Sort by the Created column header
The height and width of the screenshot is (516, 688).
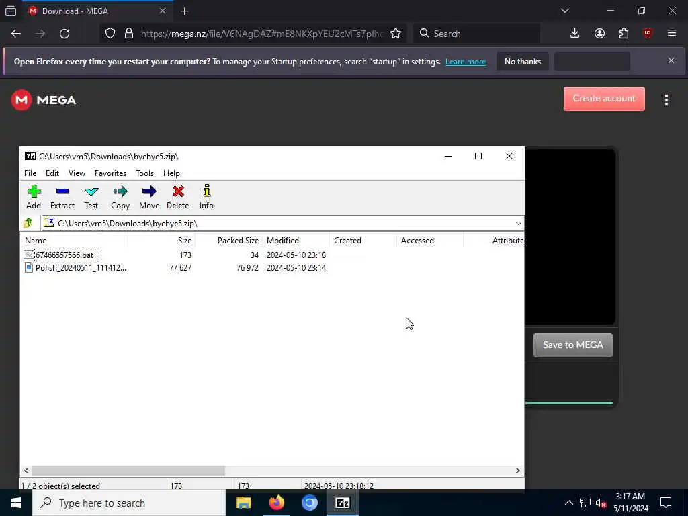pyautogui.click(x=363, y=241)
